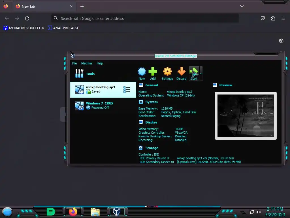Click the General section header

coord(152,85)
